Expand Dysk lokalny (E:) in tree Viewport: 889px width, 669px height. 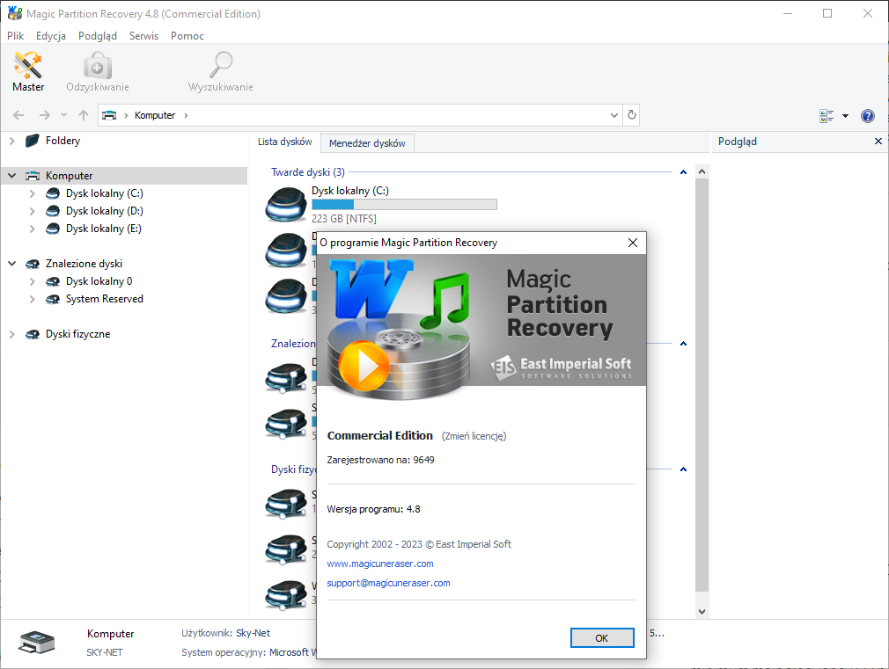33,229
